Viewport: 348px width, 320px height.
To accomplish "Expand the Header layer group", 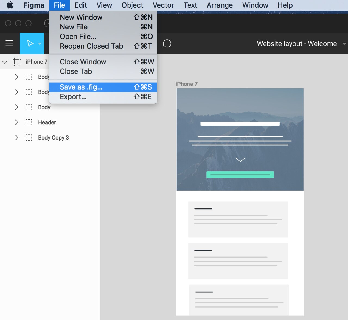I will pyautogui.click(x=17, y=122).
